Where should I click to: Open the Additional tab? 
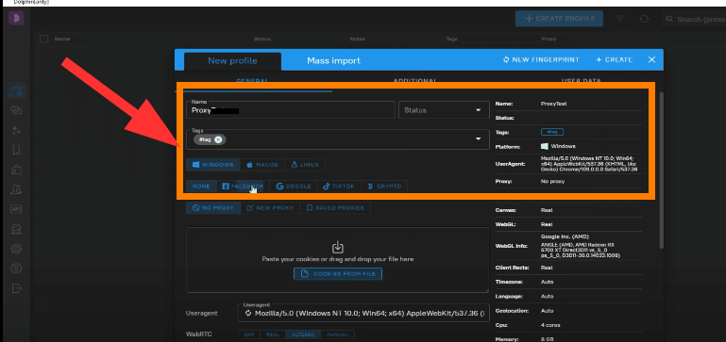(414, 81)
